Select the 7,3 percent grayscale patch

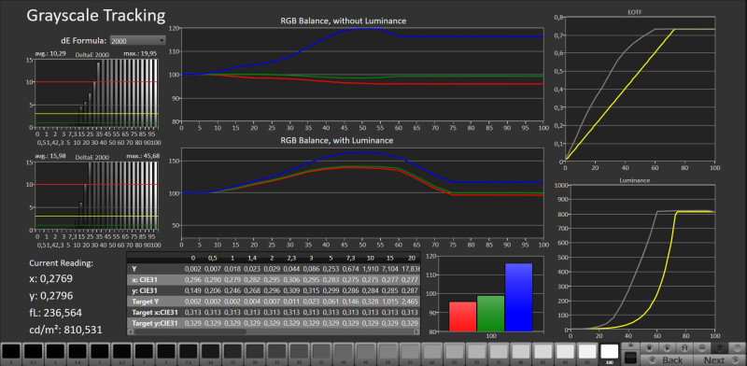point(189,354)
